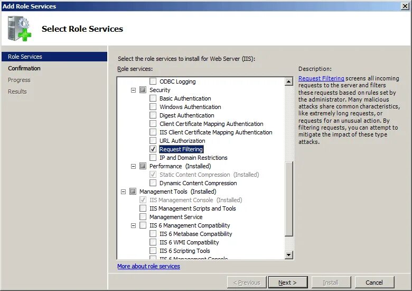This screenshot has width=412, height=291.
Task: Select the Security tree label
Action: point(160,90)
